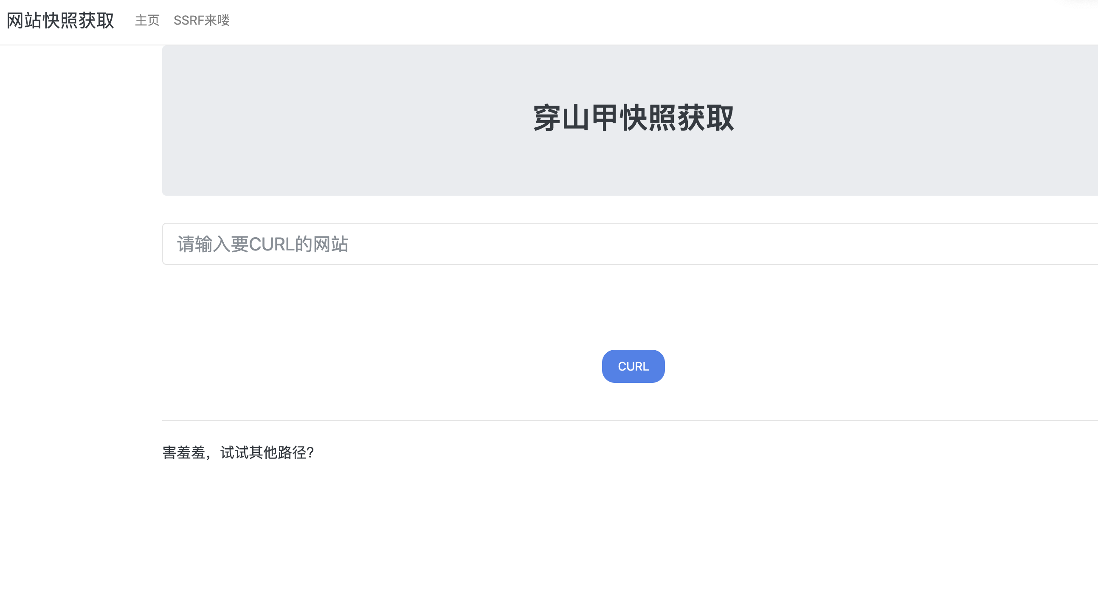Click the word 快照获取 in the banner title
This screenshot has height=590, width=1098.
(676, 118)
